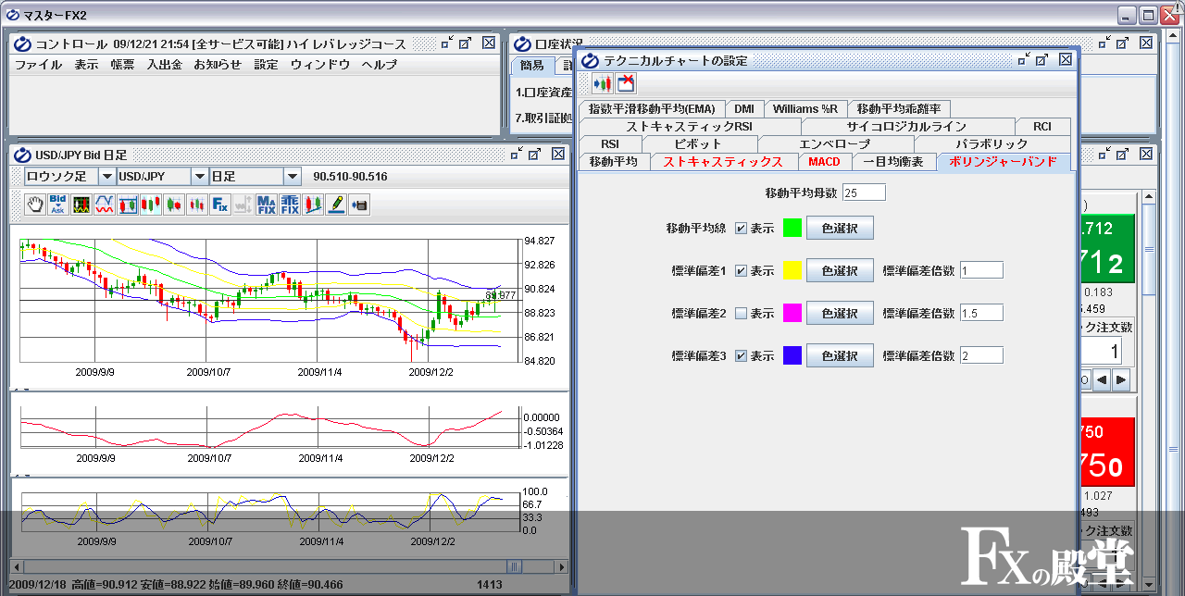Viewport: 1185px width, 596px height.
Task: Open the USD/JPY currency pair dropdown
Action: (x=200, y=177)
